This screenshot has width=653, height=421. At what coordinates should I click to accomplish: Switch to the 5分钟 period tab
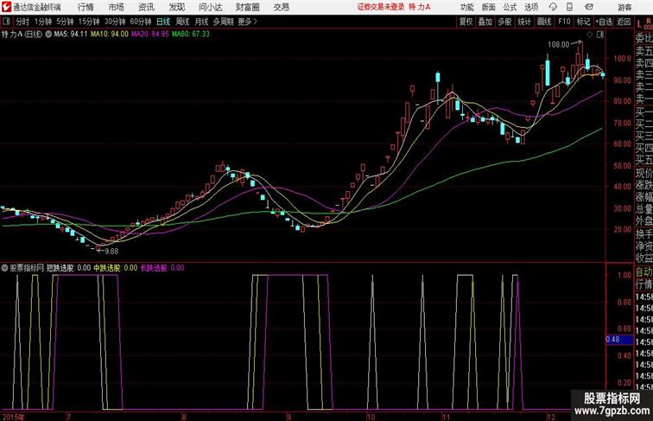point(65,22)
